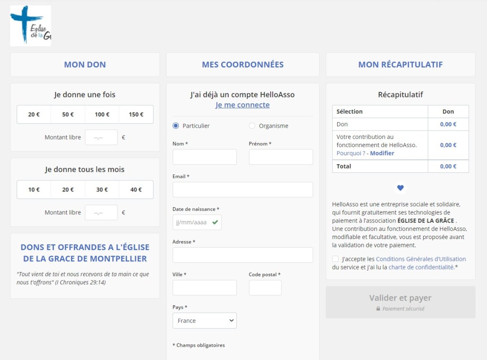Select 40 € monthly donation

136,190
